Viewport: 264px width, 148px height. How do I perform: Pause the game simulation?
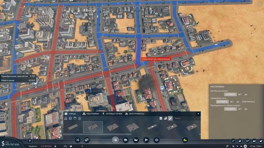click(233, 146)
